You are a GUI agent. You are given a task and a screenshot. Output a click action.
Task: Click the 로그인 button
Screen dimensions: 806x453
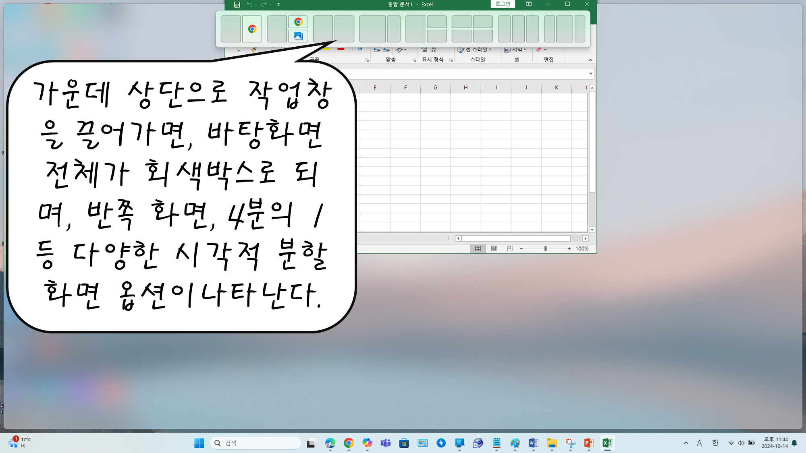[503, 4]
